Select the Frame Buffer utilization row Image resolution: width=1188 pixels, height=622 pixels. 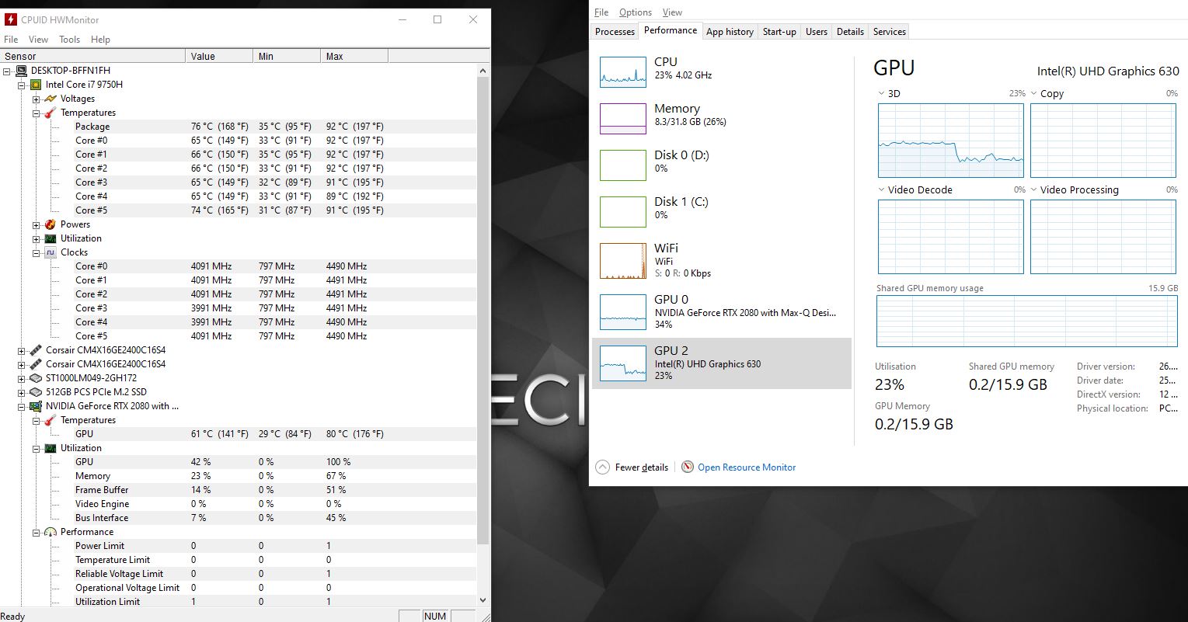click(x=239, y=490)
